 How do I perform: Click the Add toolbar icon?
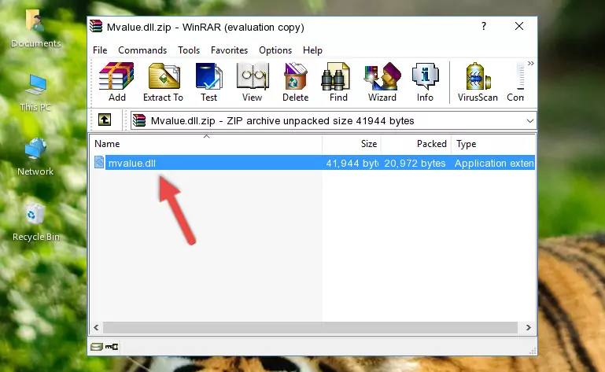(116, 83)
